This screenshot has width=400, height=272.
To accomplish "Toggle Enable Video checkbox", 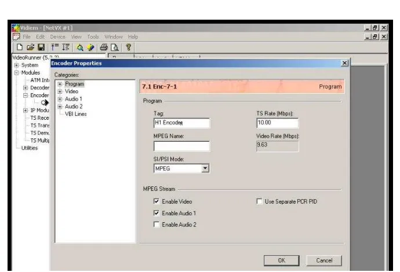I will (x=157, y=201).
